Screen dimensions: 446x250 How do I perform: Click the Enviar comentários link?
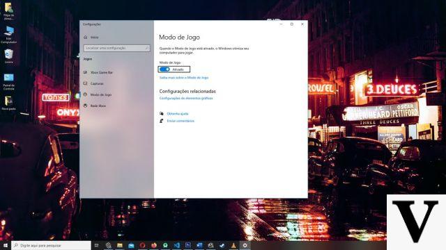pyautogui.click(x=180, y=121)
